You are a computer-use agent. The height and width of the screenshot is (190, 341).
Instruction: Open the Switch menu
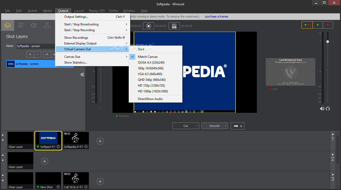click(32, 11)
